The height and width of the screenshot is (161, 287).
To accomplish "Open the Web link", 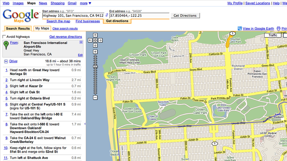I will [6, 3].
